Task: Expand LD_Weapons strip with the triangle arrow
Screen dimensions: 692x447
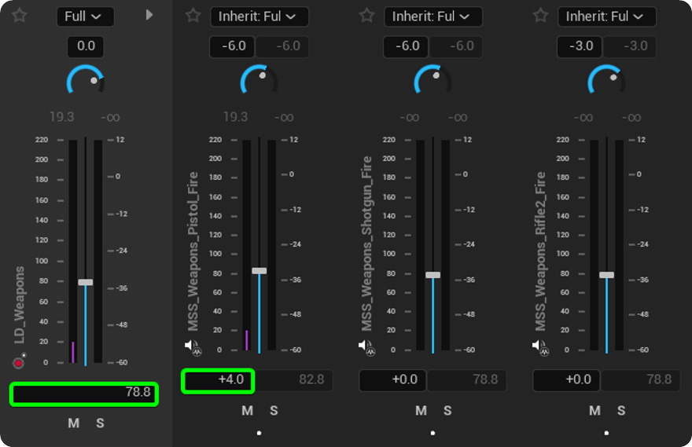Action: tap(149, 15)
